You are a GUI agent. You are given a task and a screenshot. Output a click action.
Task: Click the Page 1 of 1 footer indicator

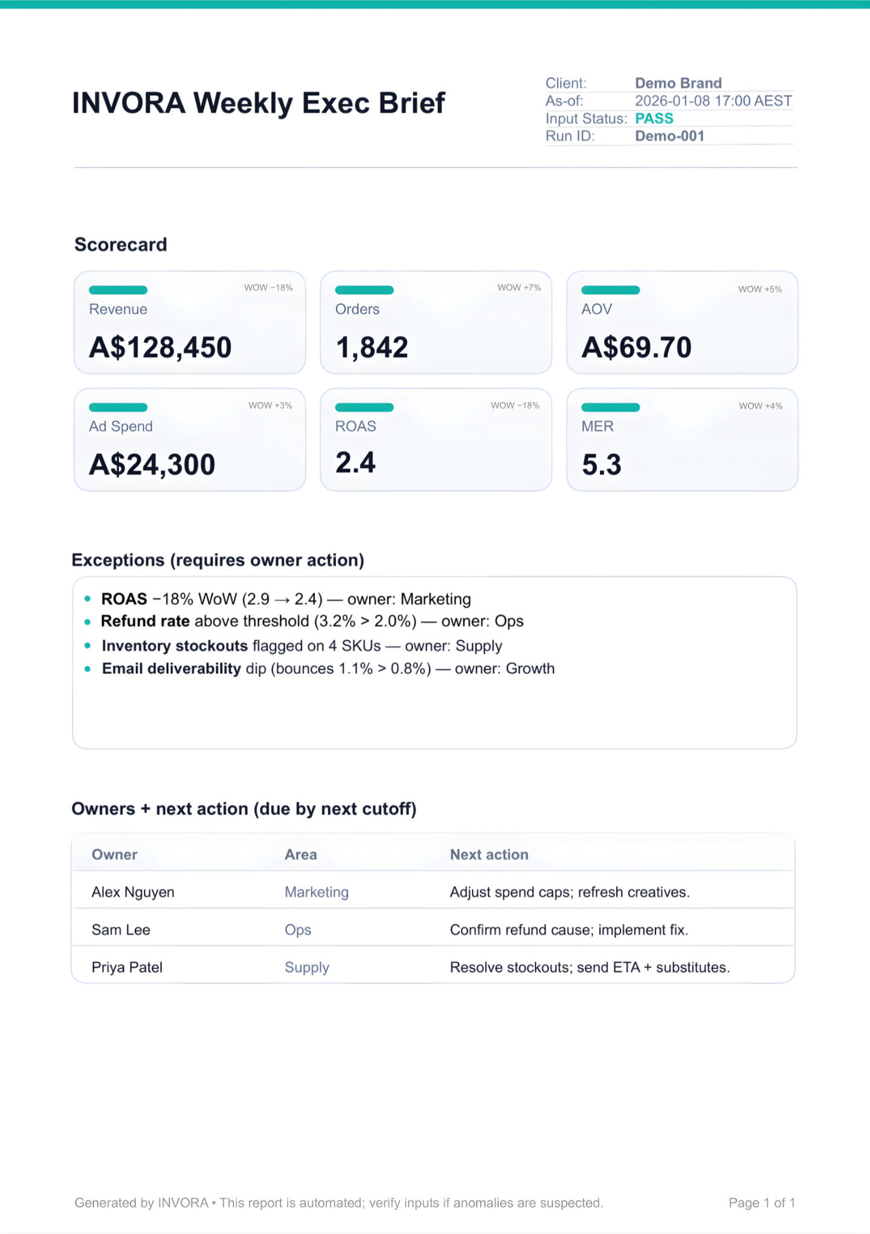pos(761,1203)
